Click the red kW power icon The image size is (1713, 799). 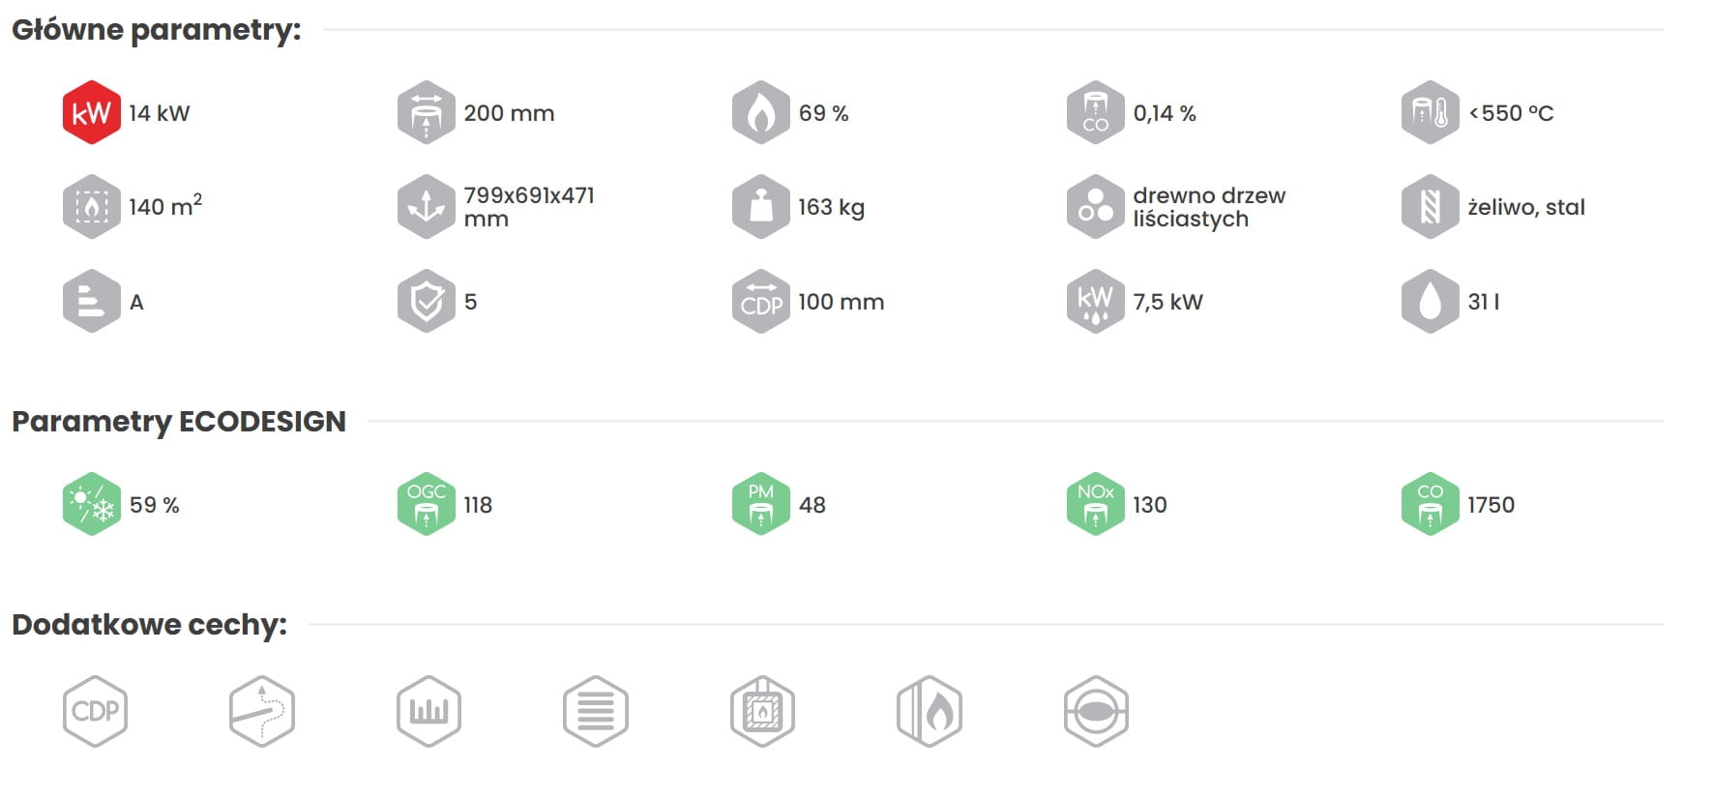[92, 112]
